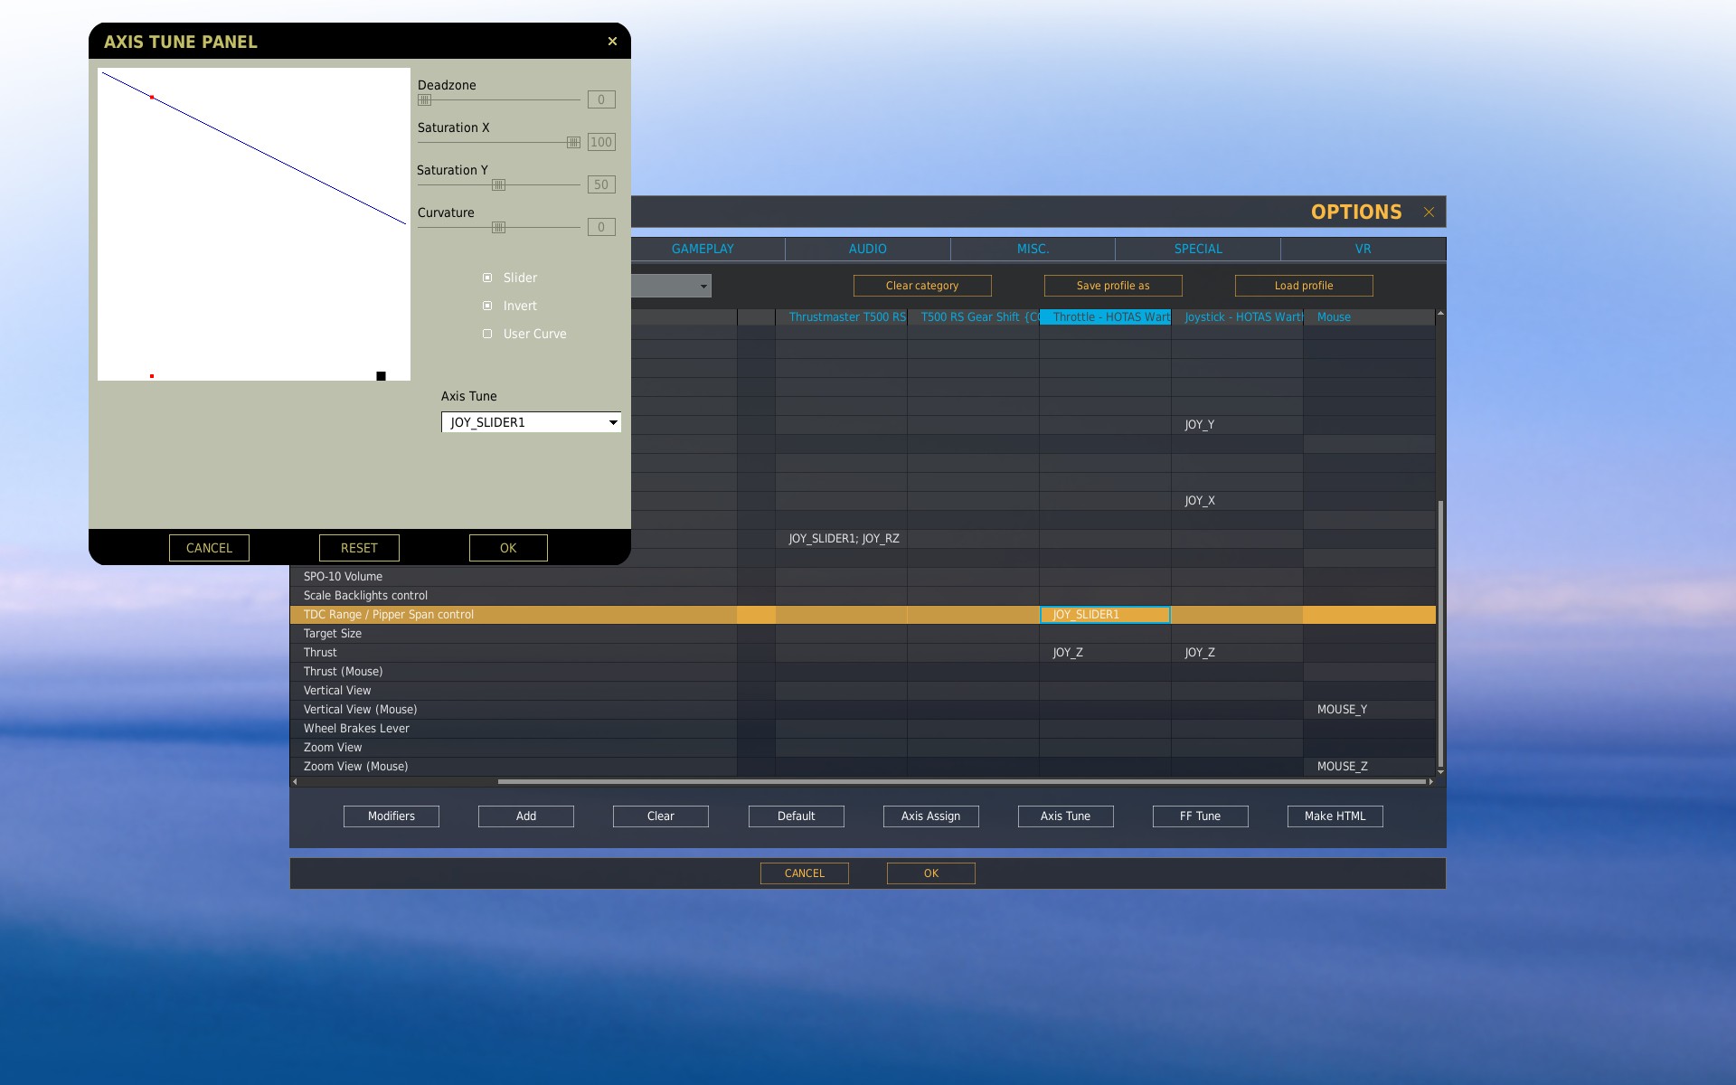The width and height of the screenshot is (1736, 1085).
Task: Open the SPECIAL tab
Action: [1198, 249]
